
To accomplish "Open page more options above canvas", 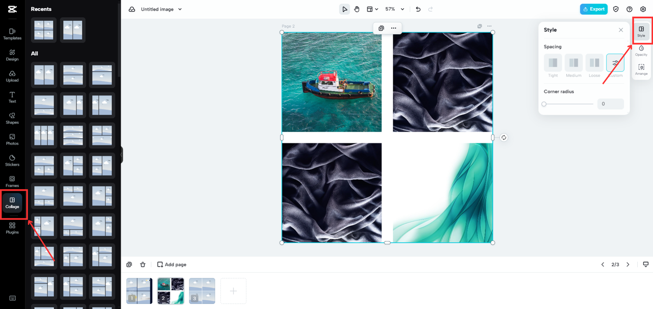I will [x=489, y=26].
